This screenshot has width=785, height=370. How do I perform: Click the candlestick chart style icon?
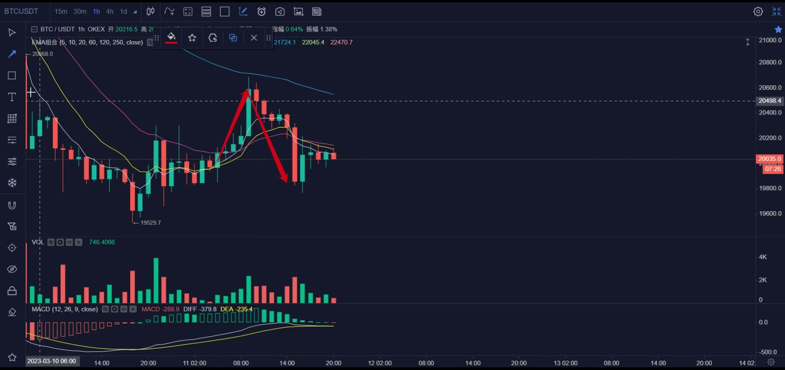(x=150, y=12)
